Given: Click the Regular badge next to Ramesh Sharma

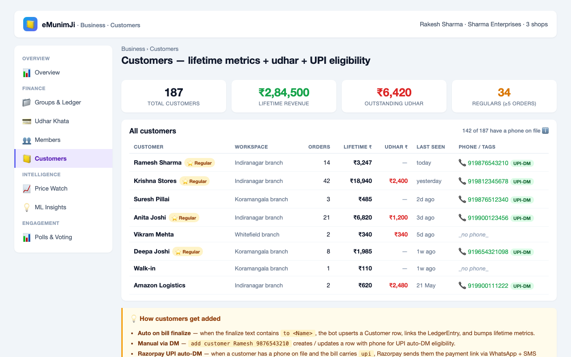Looking at the screenshot, I should click(x=199, y=163).
